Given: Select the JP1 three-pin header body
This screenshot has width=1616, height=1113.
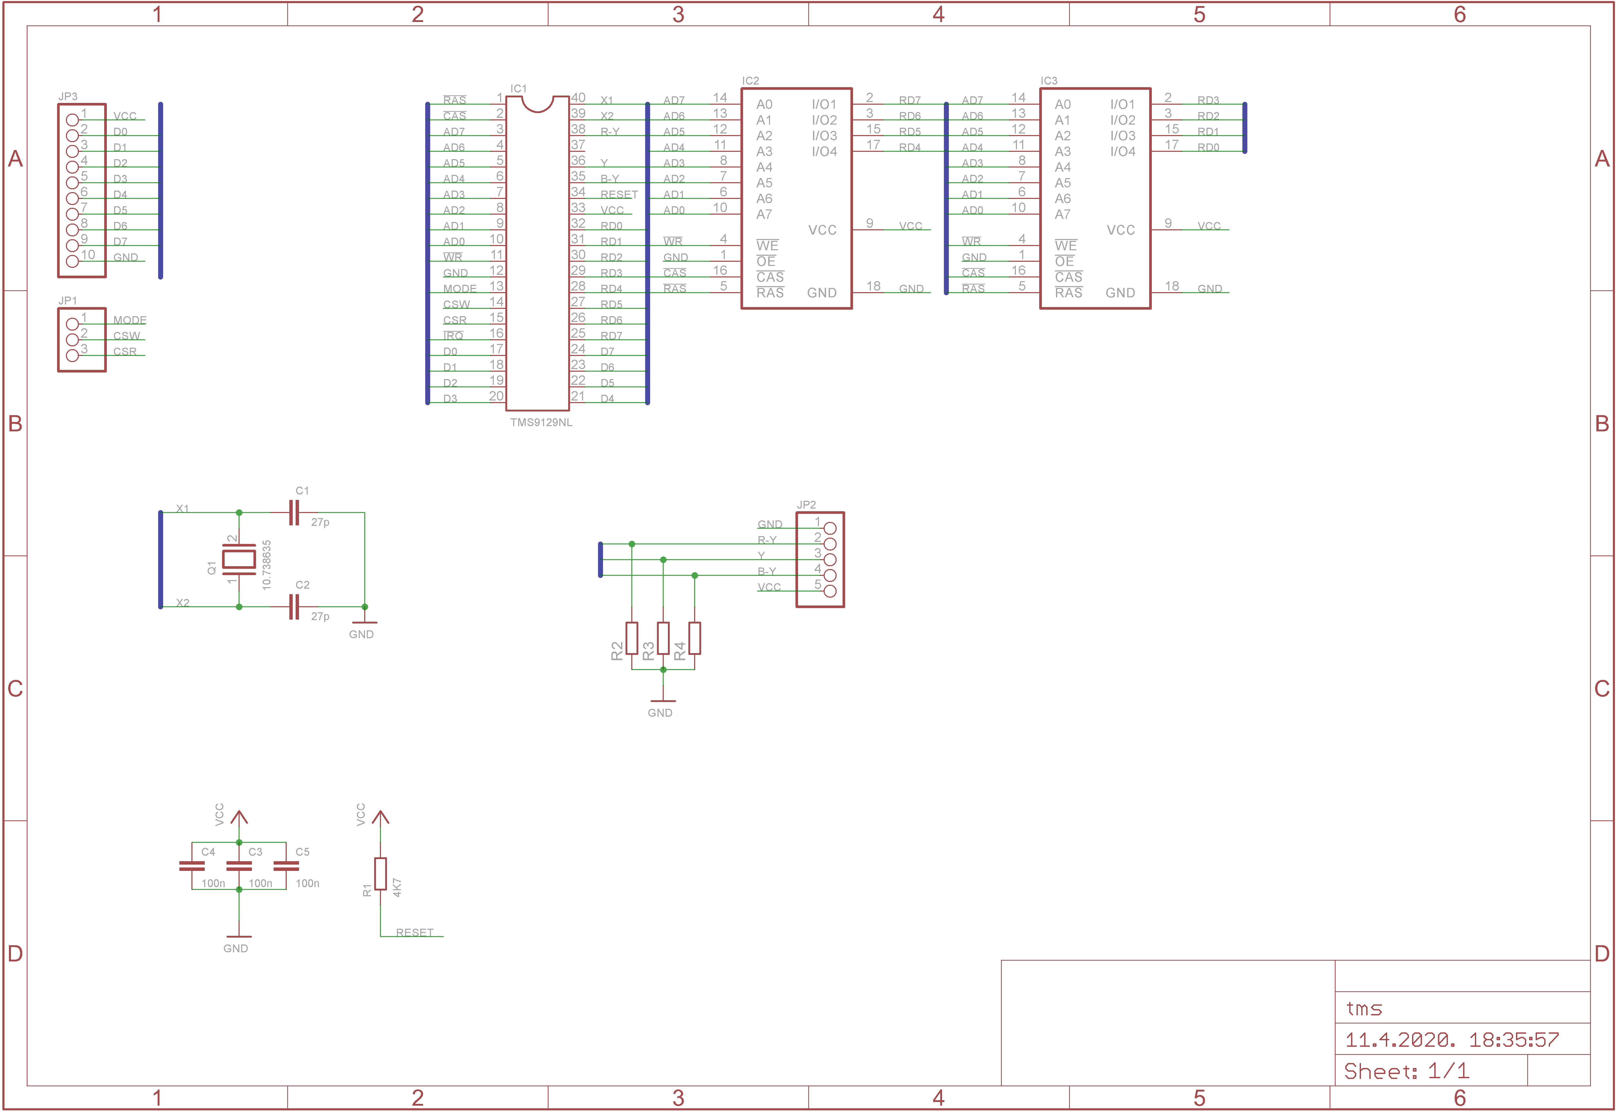Looking at the screenshot, I should click(x=82, y=340).
